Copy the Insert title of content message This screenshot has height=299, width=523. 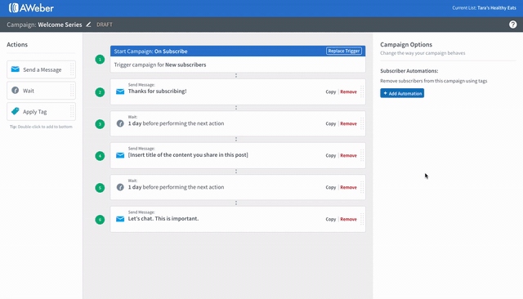click(x=330, y=155)
